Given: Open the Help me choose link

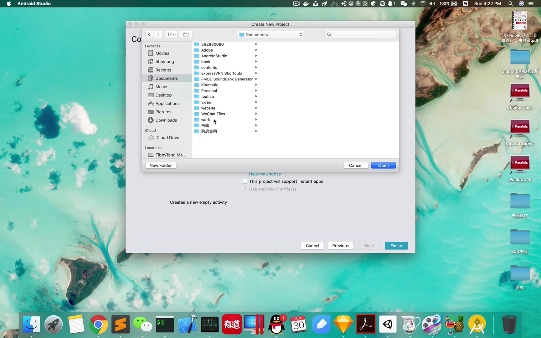Looking at the screenshot, I should point(265,174).
